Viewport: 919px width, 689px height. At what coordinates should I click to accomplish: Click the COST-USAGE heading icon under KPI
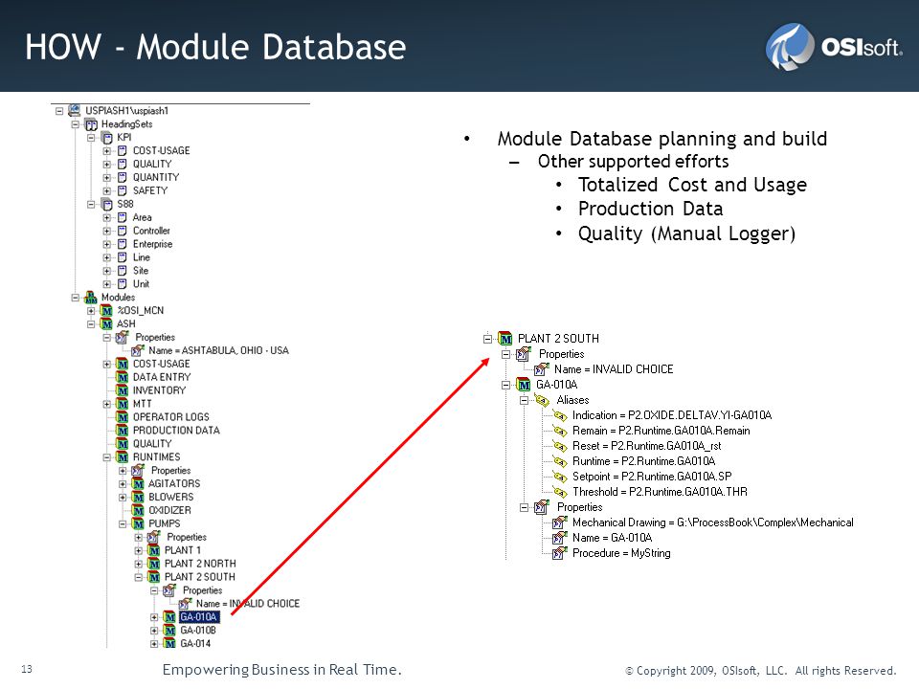[123, 150]
